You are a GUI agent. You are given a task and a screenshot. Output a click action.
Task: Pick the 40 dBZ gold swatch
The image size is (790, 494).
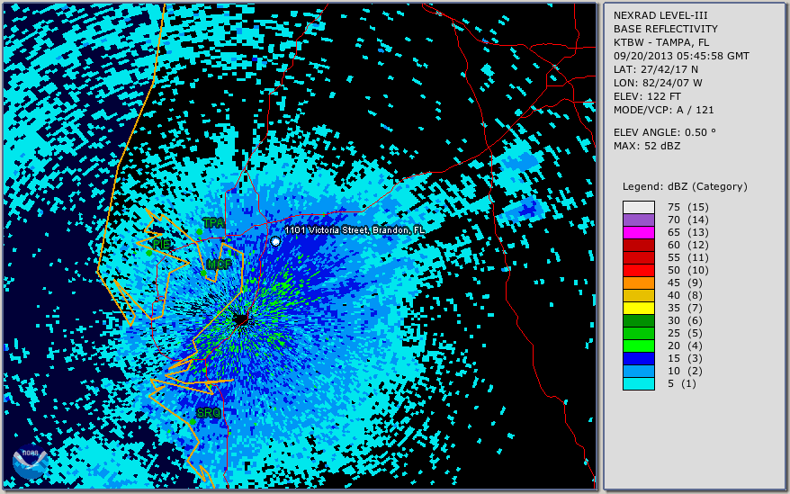tap(638, 295)
